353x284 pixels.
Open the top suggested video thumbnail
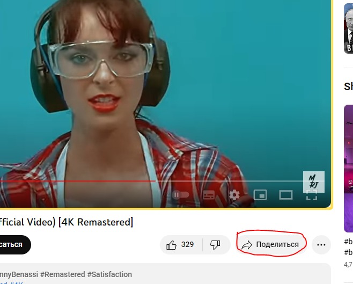coord(349,28)
